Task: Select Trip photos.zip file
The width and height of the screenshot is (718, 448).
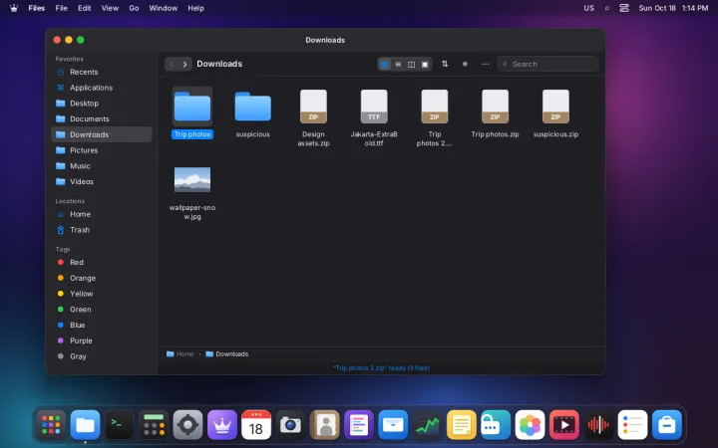Action: [x=495, y=113]
